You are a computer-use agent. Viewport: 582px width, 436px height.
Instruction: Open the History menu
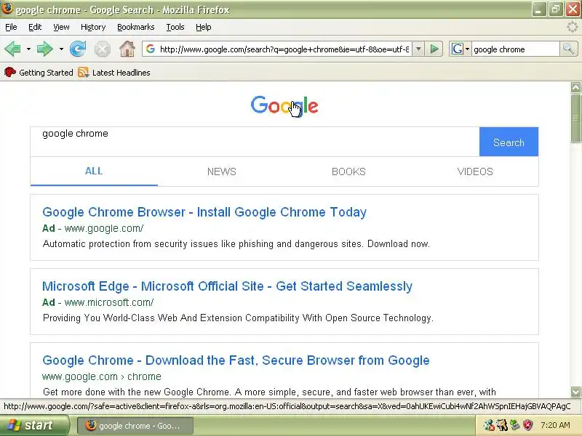93,27
